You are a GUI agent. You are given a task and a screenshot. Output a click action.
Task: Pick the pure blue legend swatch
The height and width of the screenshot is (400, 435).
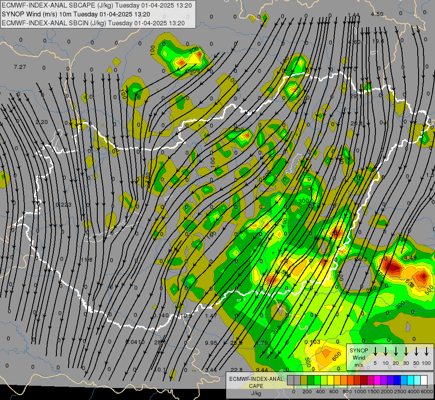[397, 380]
